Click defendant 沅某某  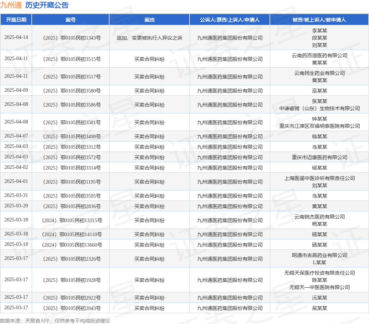pos(320,298)
